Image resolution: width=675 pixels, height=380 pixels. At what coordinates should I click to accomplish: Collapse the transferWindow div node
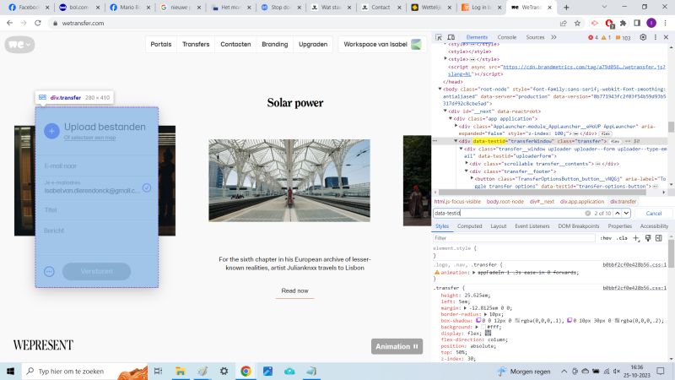456,141
